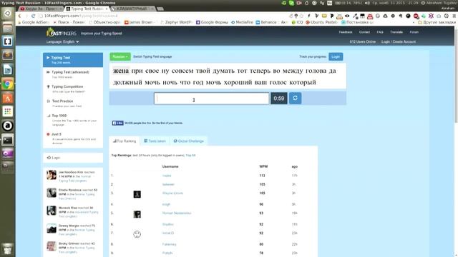Click the Top 50 link in rankings
Image resolution: width=458 pixels, height=257 pixels.
[x=190, y=156]
